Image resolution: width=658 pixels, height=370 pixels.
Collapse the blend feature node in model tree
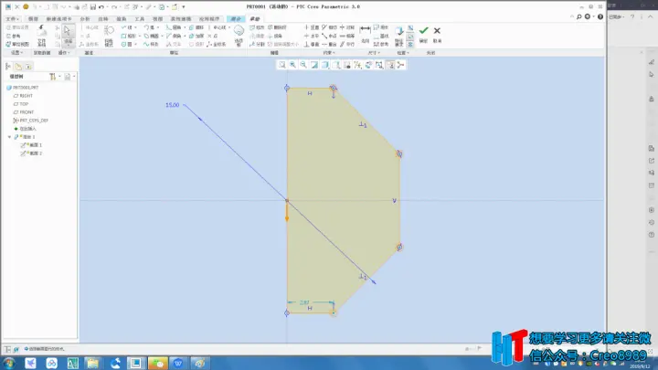(x=10, y=137)
